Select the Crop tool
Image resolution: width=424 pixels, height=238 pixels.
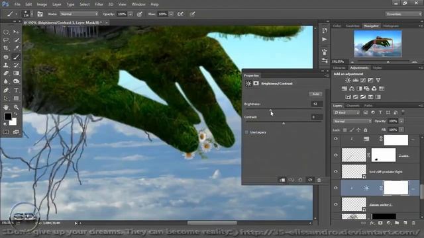pos(6,48)
